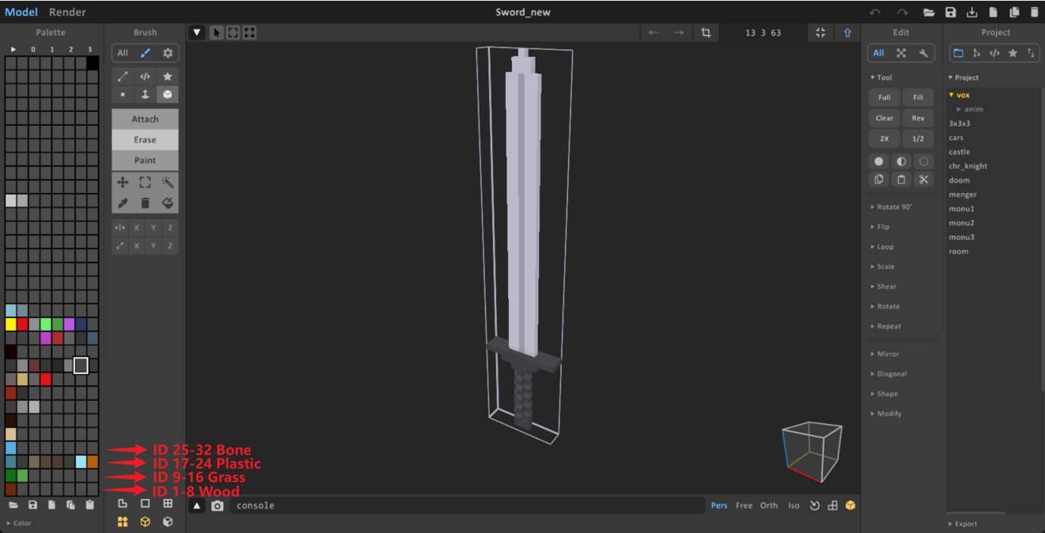Click the scissors cut icon in Edit panel

click(923, 179)
